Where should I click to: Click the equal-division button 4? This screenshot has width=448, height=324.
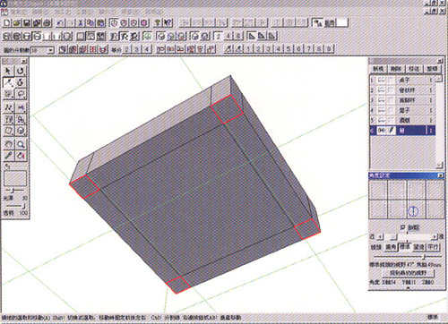pos(146,49)
